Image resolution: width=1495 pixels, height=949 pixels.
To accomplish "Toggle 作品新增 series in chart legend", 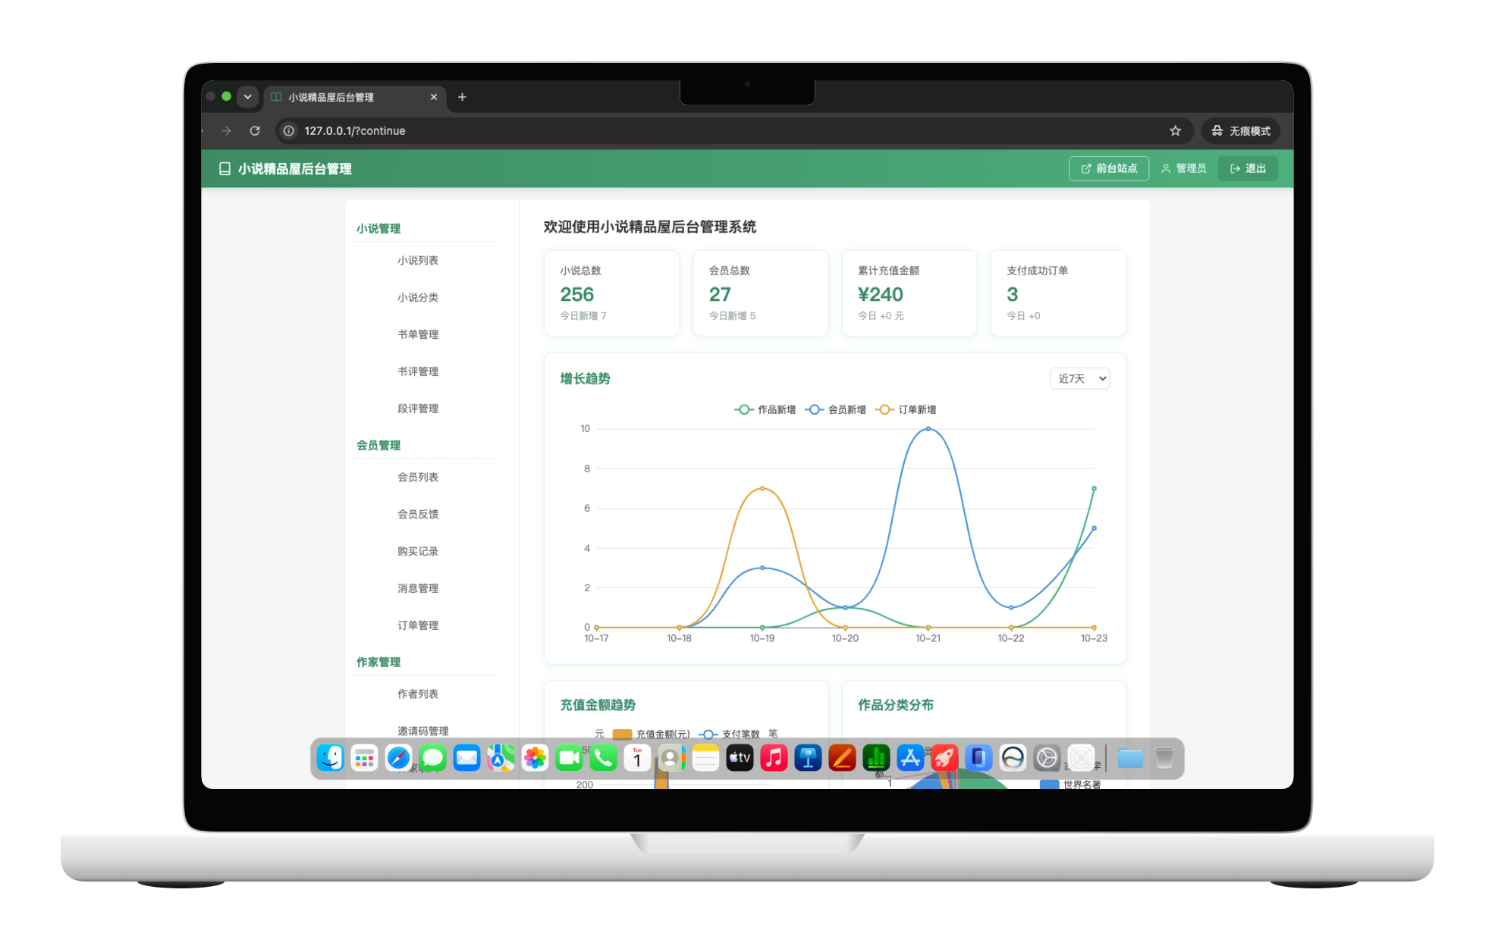I will click(x=765, y=409).
